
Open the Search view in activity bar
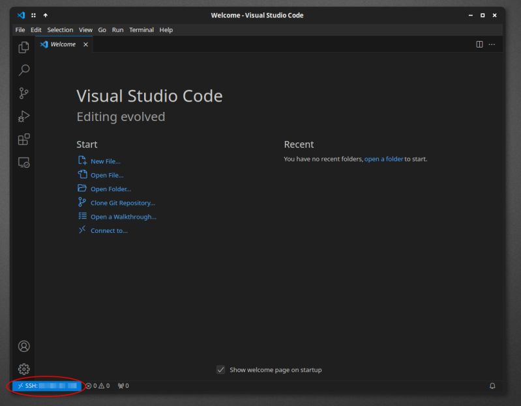[x=24, y=70]
